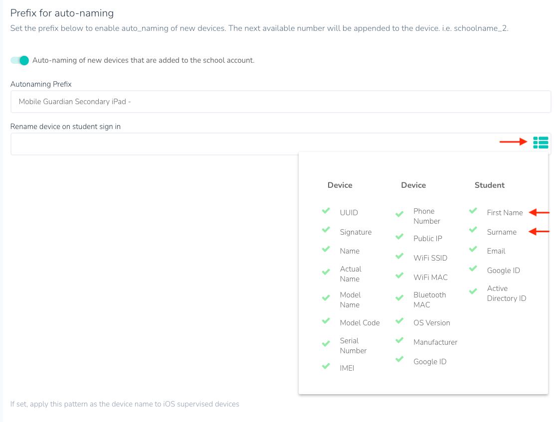The width and height of the screenshot is (556, 422).
Task: Click the check icon beside Manufacturer
Action: click(399, 341)
